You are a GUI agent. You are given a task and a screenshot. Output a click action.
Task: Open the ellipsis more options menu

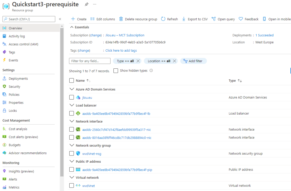point(95,4)
